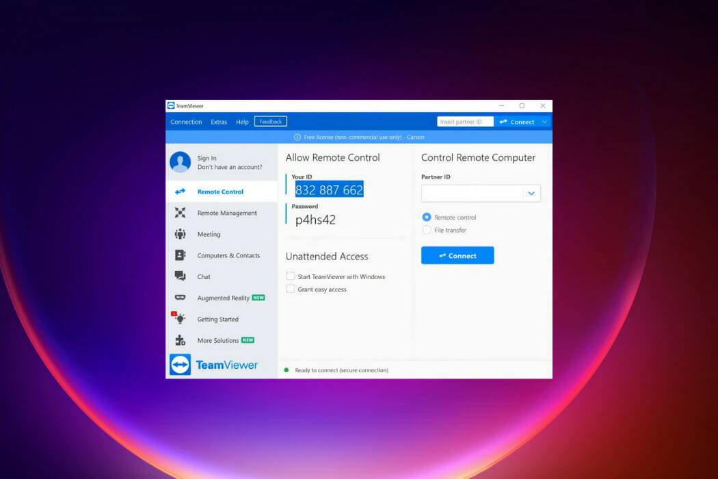Open the More Solutions section
The image size is (718, 479).
pos(222,340)
